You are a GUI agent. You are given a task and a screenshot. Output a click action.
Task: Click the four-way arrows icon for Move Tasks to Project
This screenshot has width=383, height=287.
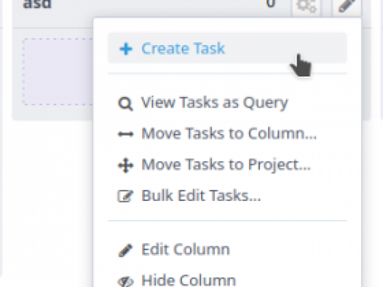pos(126,165)
